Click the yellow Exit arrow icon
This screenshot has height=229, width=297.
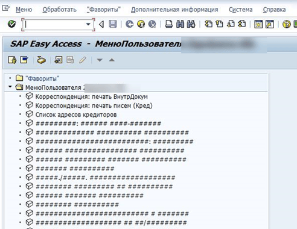point(141,24)
